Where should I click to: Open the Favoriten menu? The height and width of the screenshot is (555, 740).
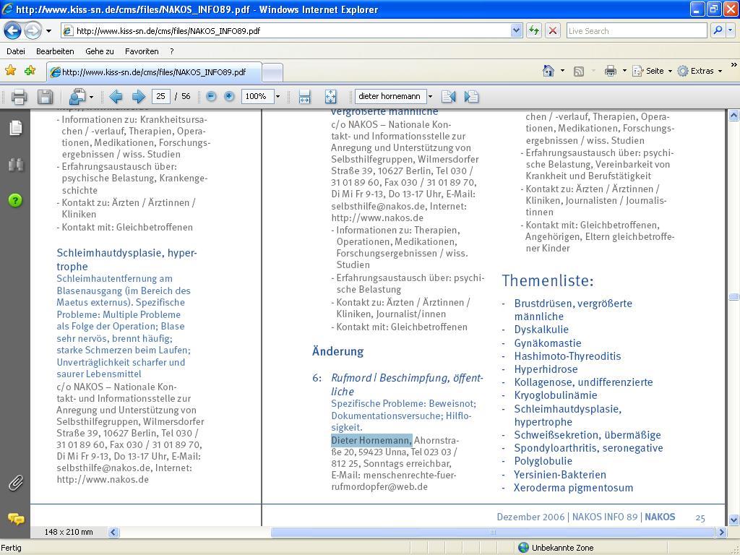point(142,51)
